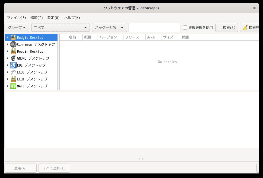Click the 適用(A) apply button
263x178 pixels.
coord(21,168)
